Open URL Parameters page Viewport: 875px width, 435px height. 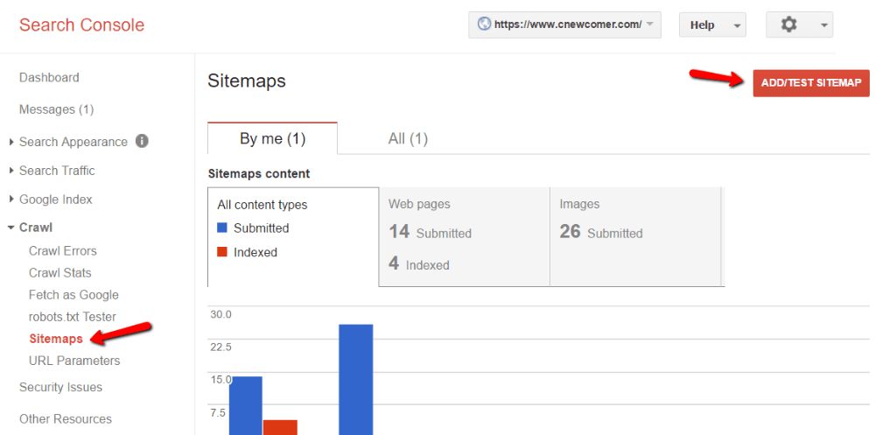pyautogui.click(x=74, y=361)
